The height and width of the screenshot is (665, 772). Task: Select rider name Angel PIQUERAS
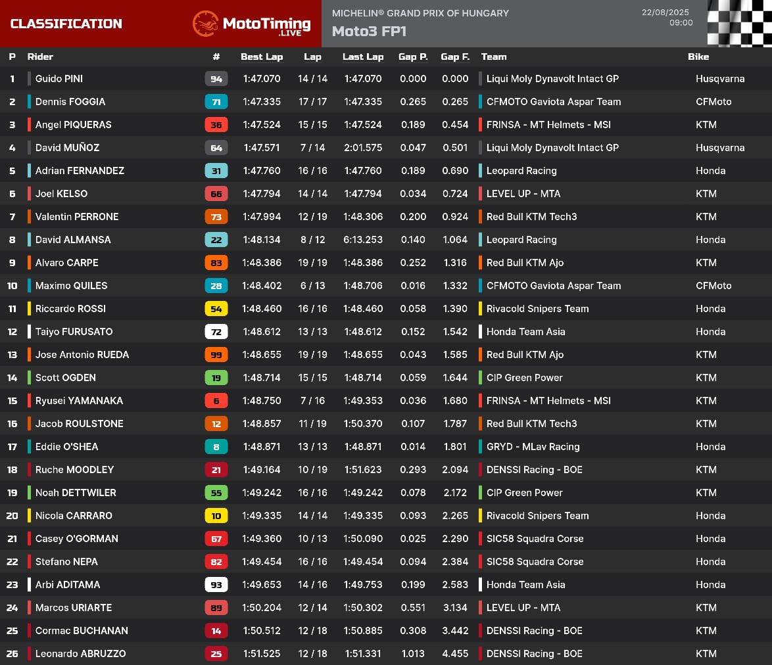tap(74, 125)
